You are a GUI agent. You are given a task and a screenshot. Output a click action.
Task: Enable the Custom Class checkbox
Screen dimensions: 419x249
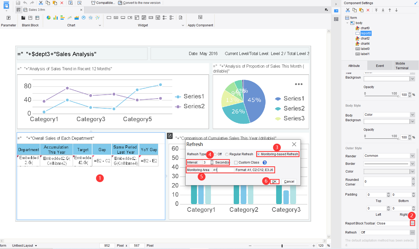(236, 162)
